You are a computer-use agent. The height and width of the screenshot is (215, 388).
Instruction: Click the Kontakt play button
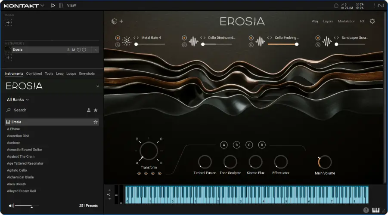53,6
